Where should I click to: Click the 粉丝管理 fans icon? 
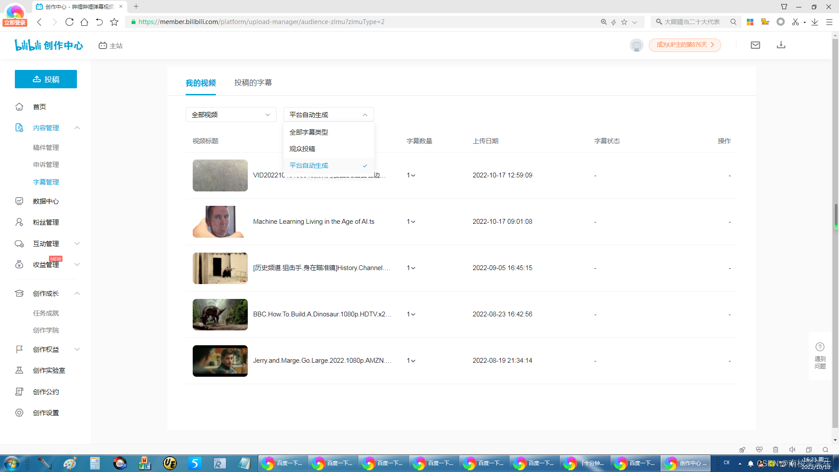coord(19,222)
